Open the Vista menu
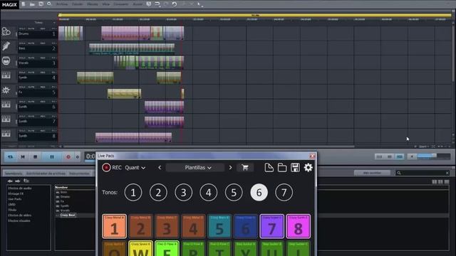 click(106, 4)
